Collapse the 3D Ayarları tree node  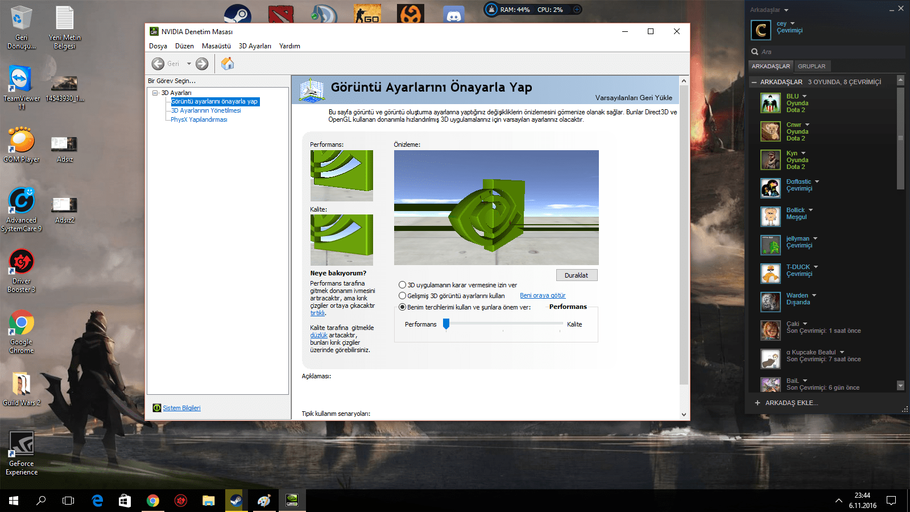point(155,93)
